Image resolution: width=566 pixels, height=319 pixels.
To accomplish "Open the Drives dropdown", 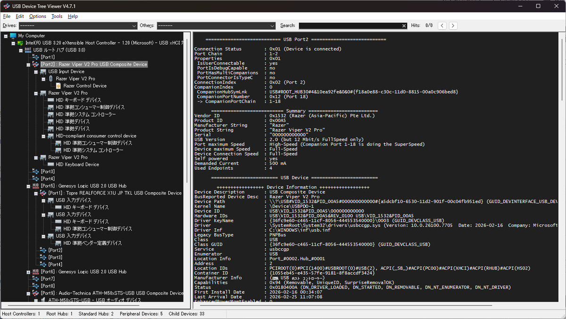I will pyautogui.click(x=77, y=25).
